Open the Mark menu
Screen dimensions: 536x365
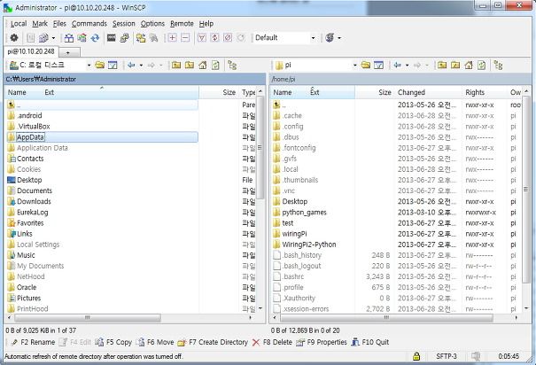[40, 24]
